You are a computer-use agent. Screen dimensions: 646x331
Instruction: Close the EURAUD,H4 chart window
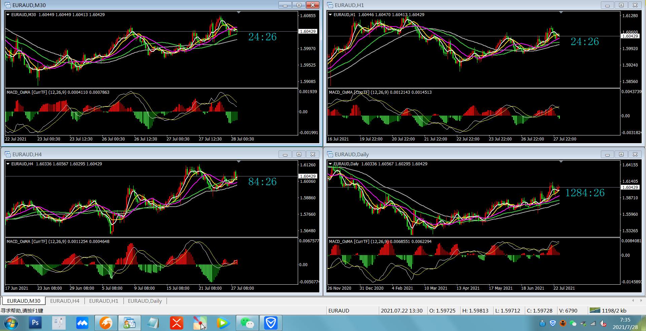(x=313, y=154)
